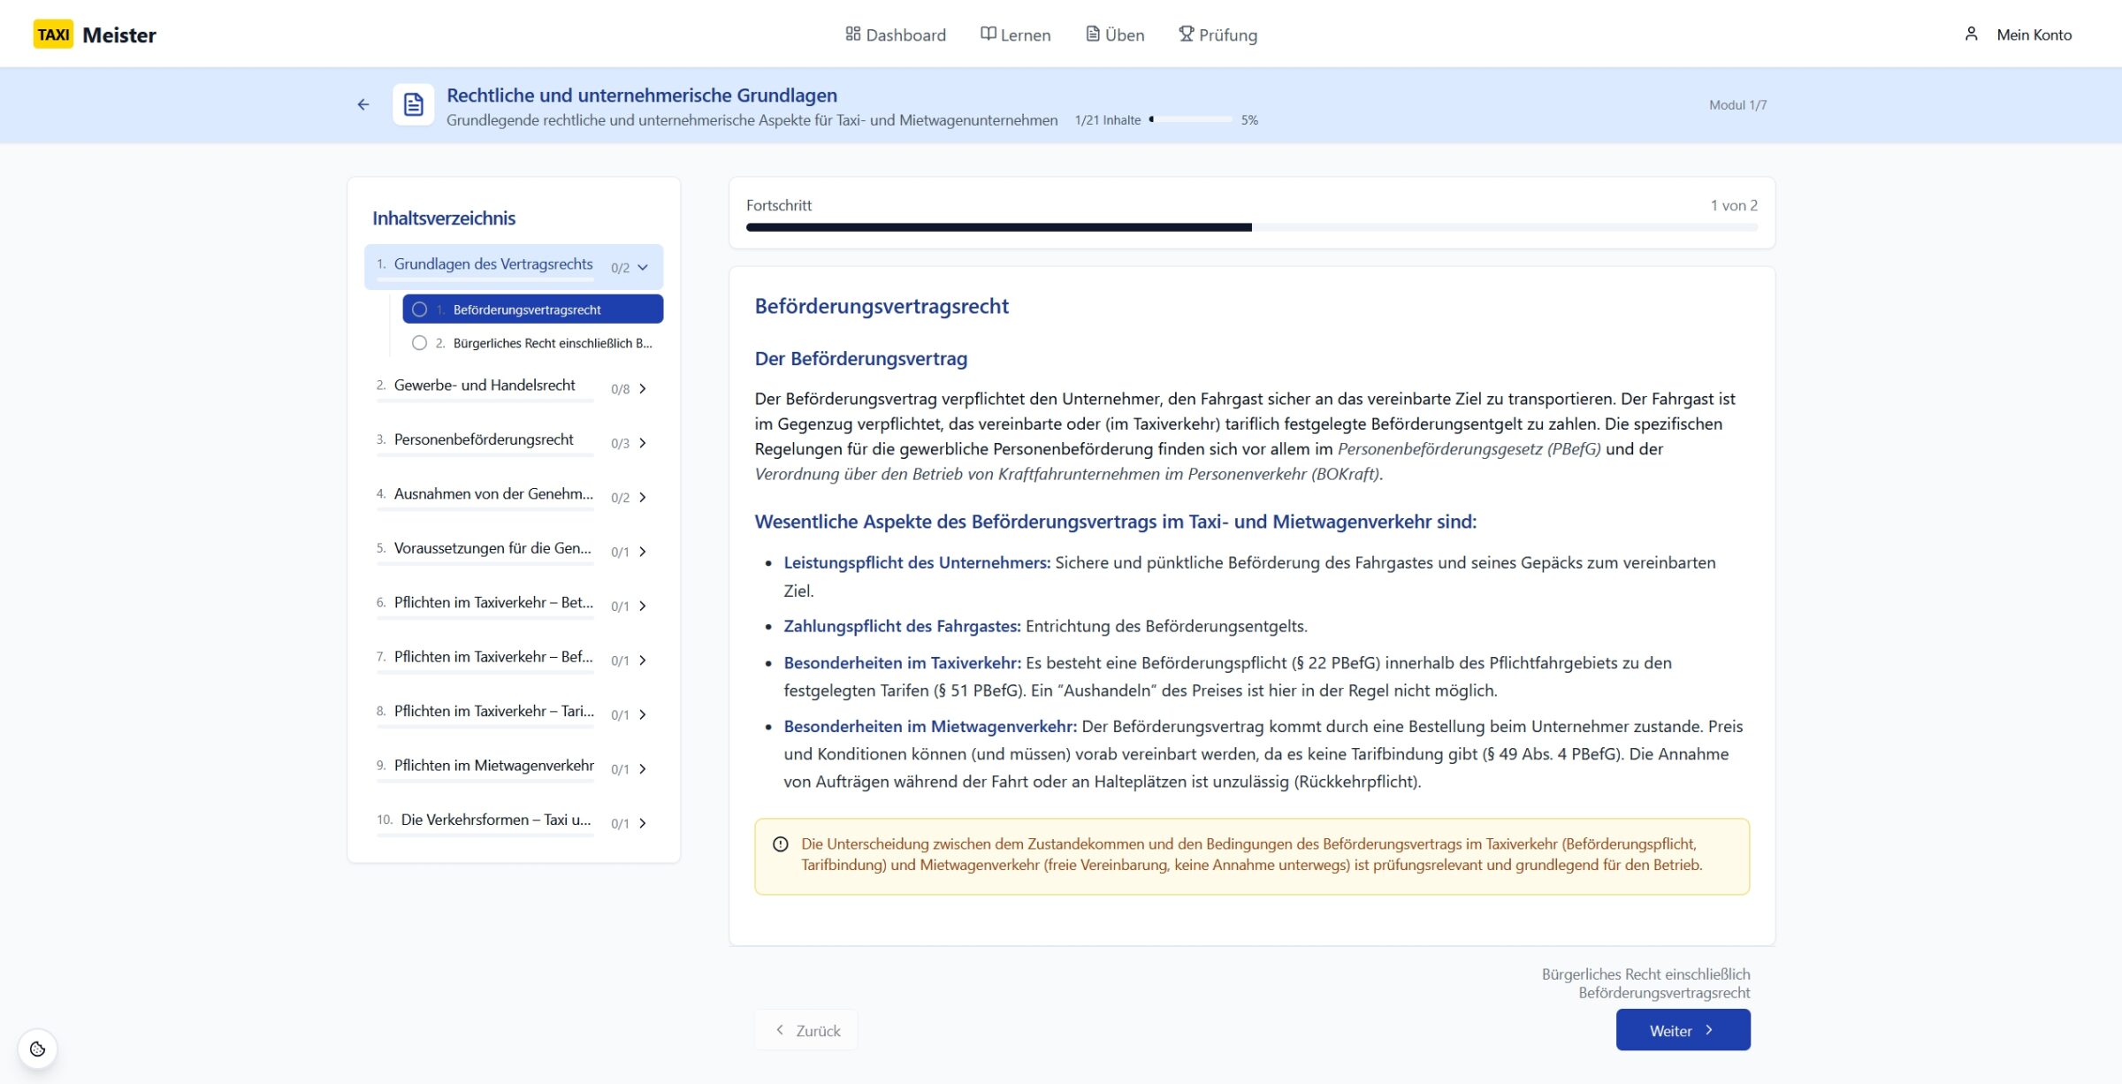Click the document icon beside module title

coord(413,104)
